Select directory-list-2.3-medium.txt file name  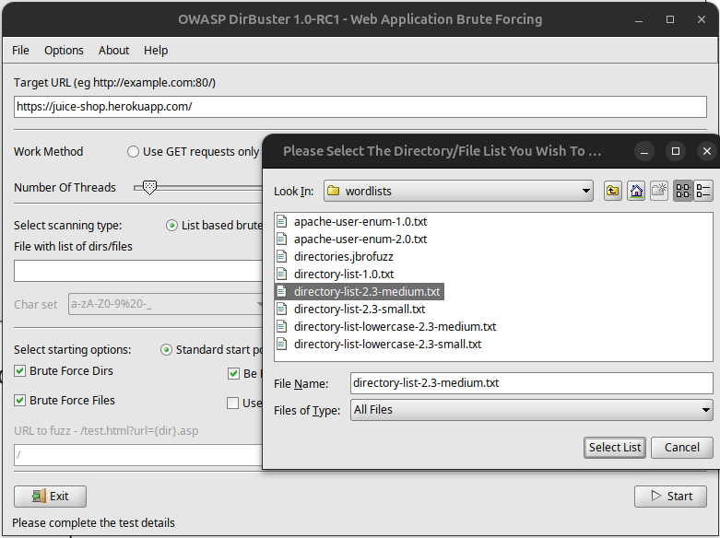pos(367,291)
